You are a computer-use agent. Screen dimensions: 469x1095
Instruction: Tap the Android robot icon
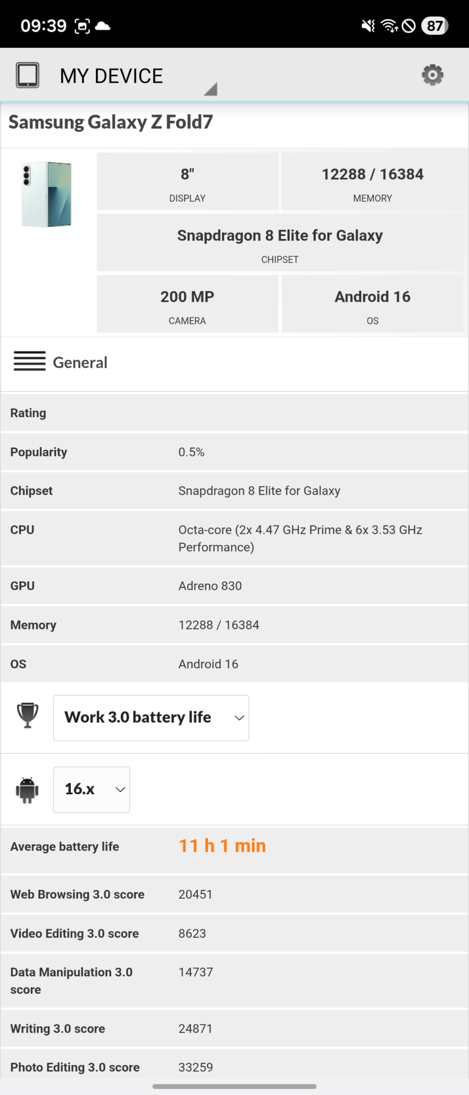28,790
